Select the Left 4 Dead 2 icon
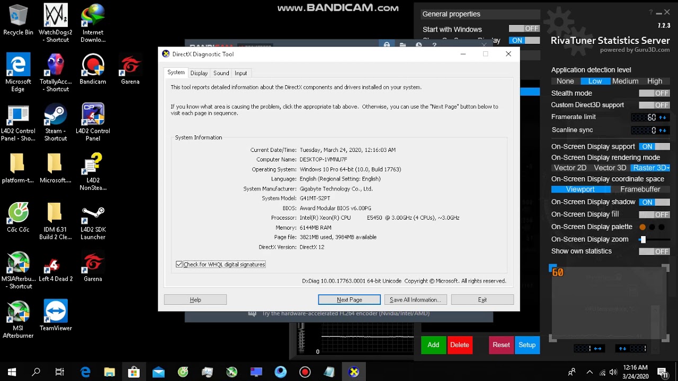The image size is (678, 381). (x=56, y=267)
